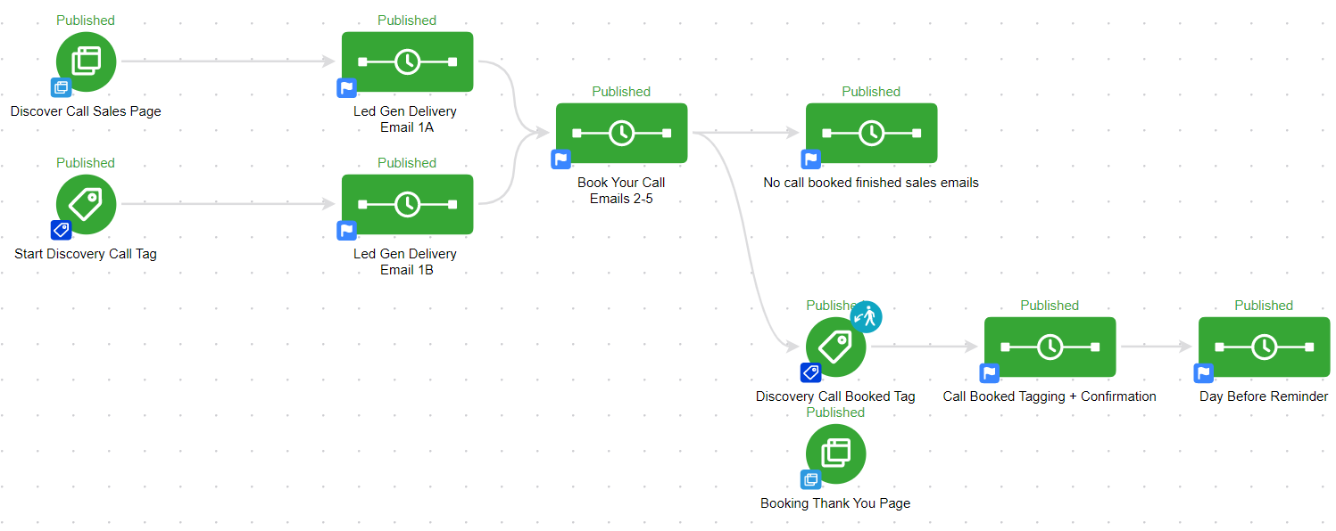The image size is (1336, 531).
Task: Click the "Booking Thank You Page" label text
Action: point(835,503)
